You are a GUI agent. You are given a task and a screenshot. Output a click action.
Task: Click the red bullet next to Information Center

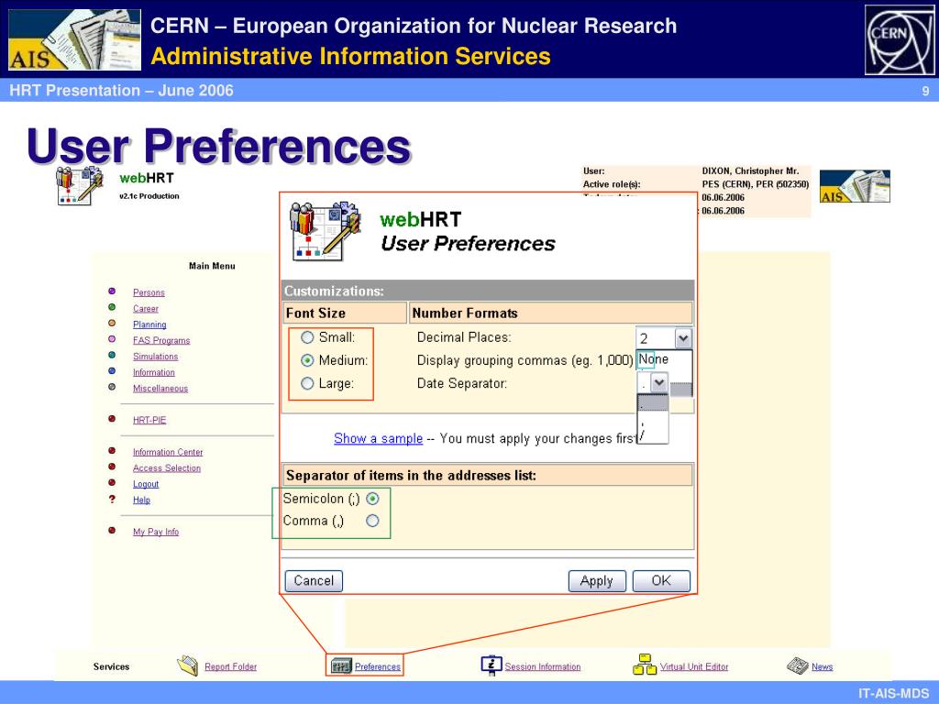(112, 451)
